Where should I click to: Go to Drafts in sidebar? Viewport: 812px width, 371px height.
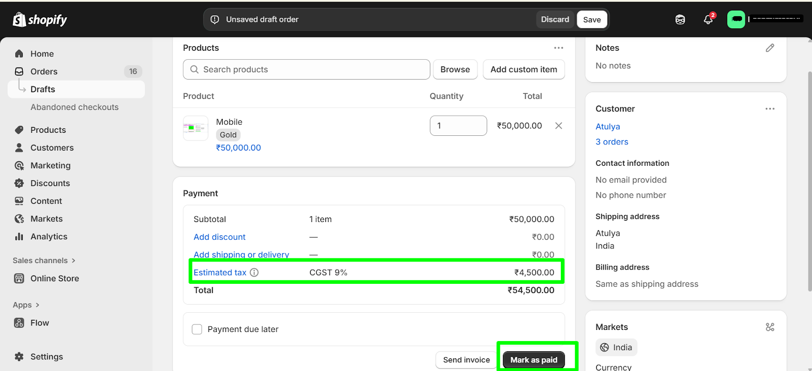pyautogui.click(x=43, y=89)
